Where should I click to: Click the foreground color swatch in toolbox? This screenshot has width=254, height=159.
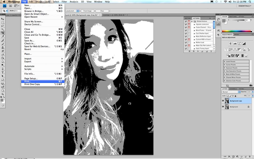2,100
